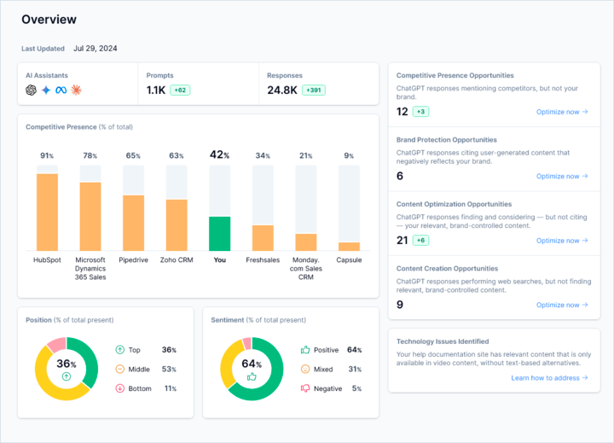Click the 9% label above Capsule
Screen dimensions: 614x443
tap(349, 155)
